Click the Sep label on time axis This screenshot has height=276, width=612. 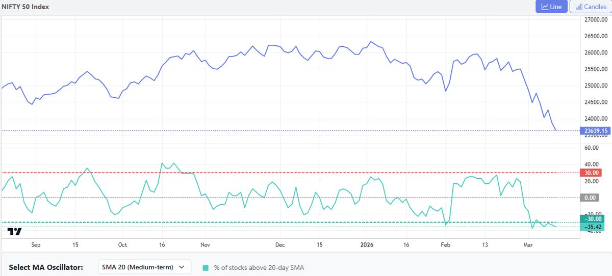36,245
